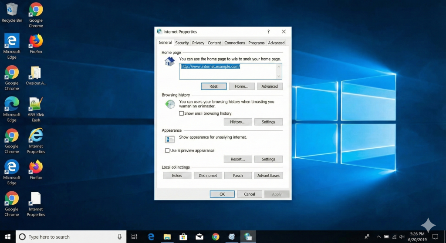Open Task View from the taskbar
The height and width of the screenshot is (243, 446).
point(134,236)
